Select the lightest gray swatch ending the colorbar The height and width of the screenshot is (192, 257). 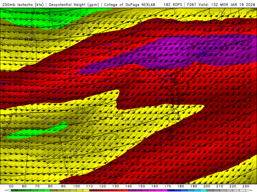pos(243,190)
